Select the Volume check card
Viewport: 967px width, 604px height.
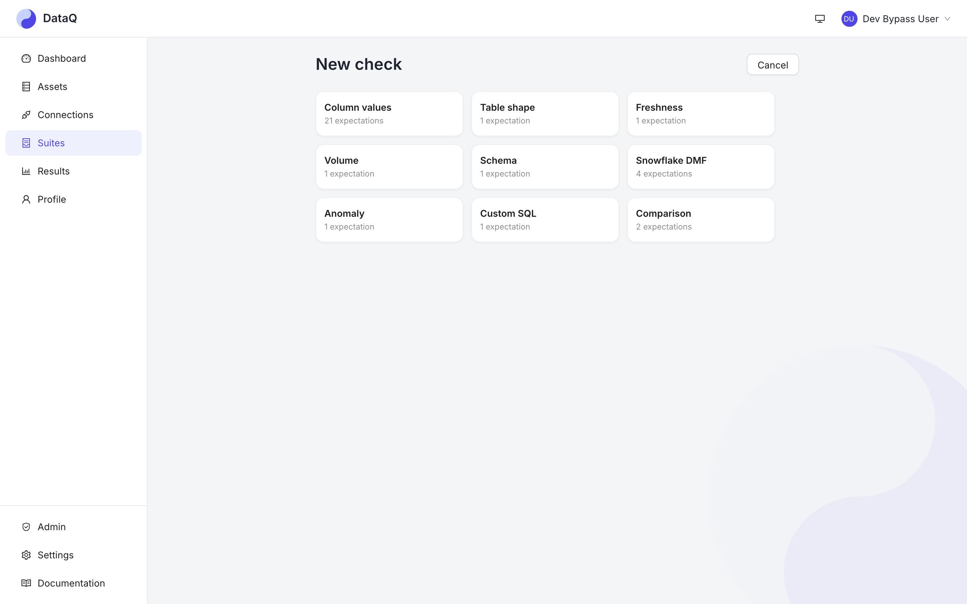389,167
